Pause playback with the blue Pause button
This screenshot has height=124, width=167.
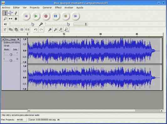click(56, 16)
